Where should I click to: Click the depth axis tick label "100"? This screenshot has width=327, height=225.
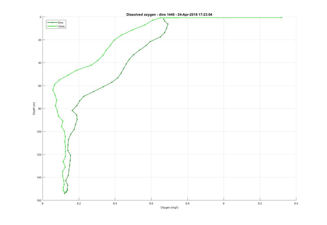39,132
